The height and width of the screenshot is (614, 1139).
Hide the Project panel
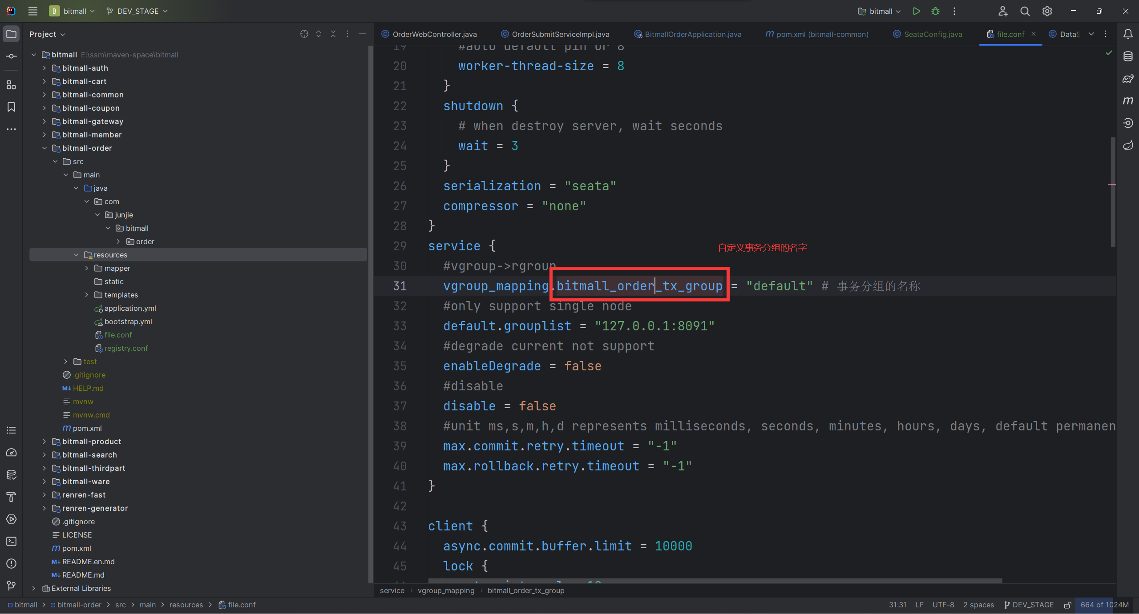[362, 34]
